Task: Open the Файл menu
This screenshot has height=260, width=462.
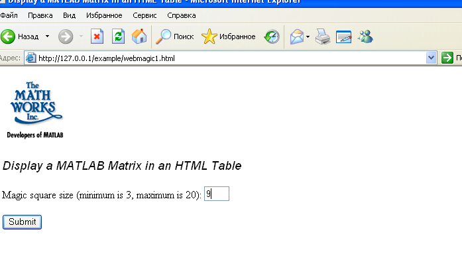Action: point(9,15)
